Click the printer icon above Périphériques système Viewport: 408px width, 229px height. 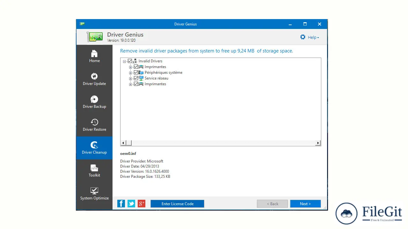(x=141, y=67)
